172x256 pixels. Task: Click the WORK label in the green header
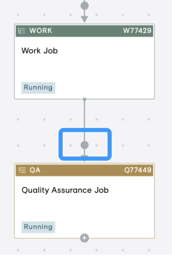(41, 31)
